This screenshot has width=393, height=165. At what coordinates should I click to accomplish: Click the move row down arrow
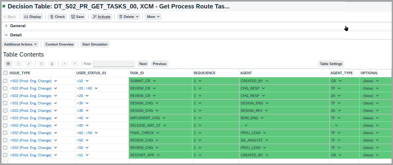tap(75, 64)
